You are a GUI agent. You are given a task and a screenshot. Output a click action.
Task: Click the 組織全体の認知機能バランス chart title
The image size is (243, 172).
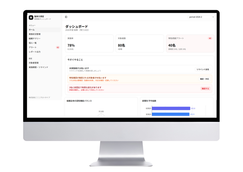(x=79, y=101)
